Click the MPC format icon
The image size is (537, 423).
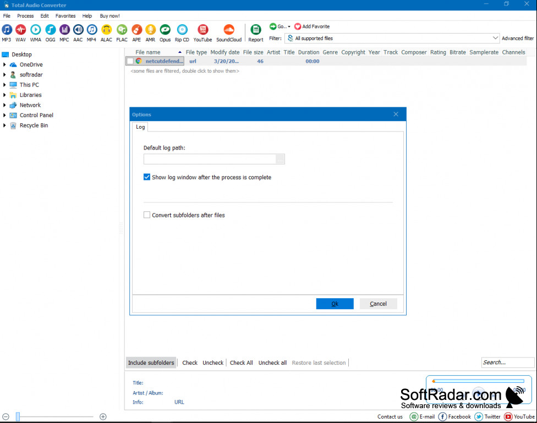click(x=64, y=30)
